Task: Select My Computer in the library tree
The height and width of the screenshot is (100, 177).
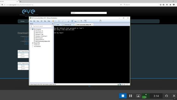Action: click(37, 29)
